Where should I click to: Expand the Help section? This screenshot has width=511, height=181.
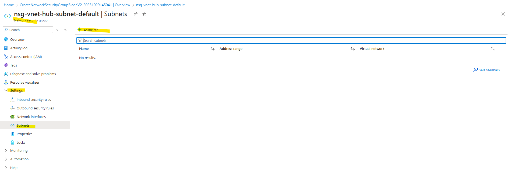[x=6, y=168]
